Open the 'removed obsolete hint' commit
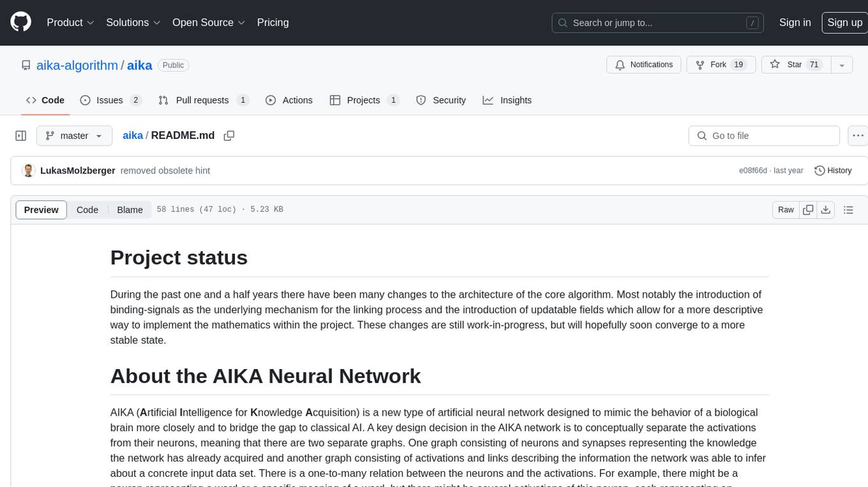The width and height of the screenshot is (868, 487). pyautogui.click(x=165, y=171)
